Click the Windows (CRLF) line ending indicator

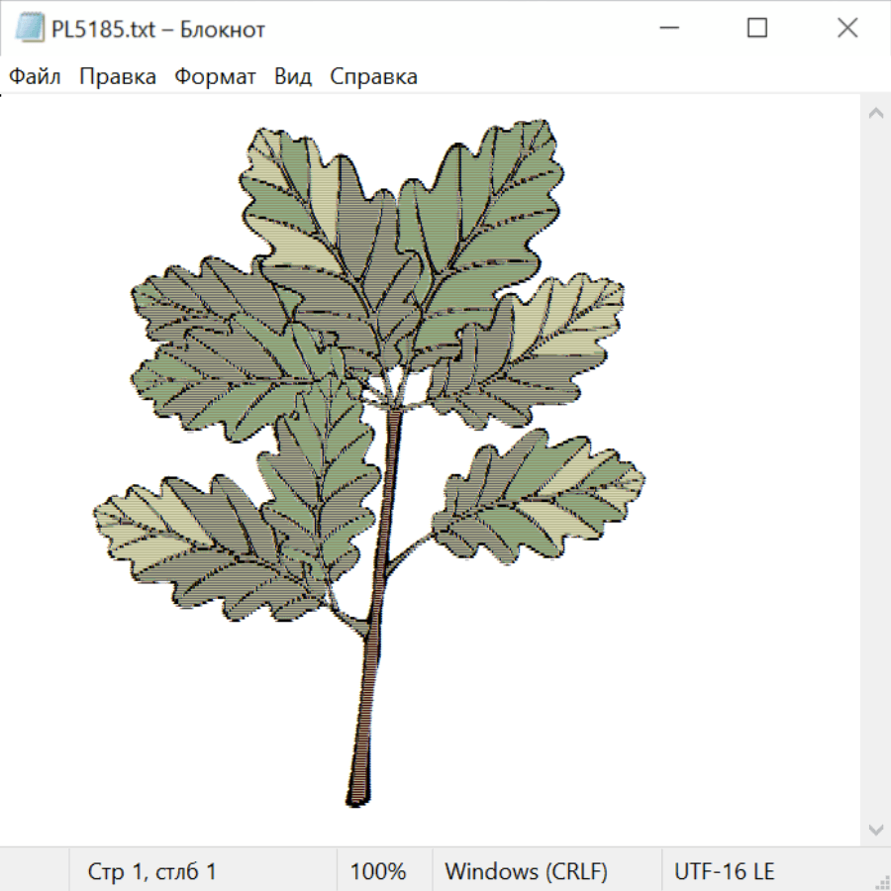point(526,871)
